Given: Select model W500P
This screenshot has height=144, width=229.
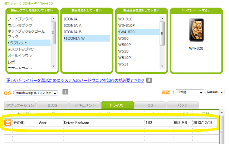Looking at the screenshot, I should (125, 45).
